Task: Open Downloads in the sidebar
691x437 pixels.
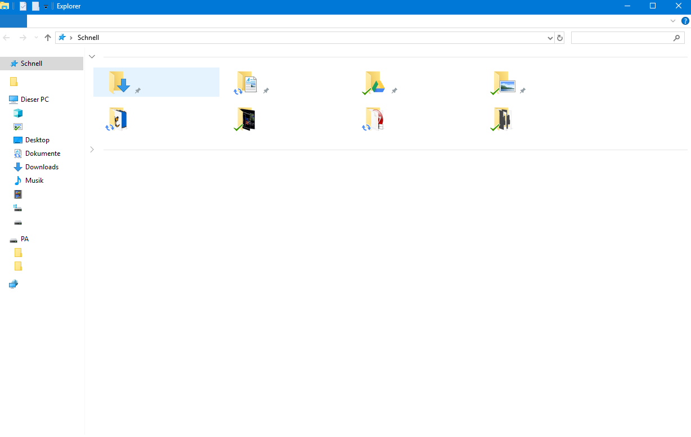Action: click(x=42, y=167)
